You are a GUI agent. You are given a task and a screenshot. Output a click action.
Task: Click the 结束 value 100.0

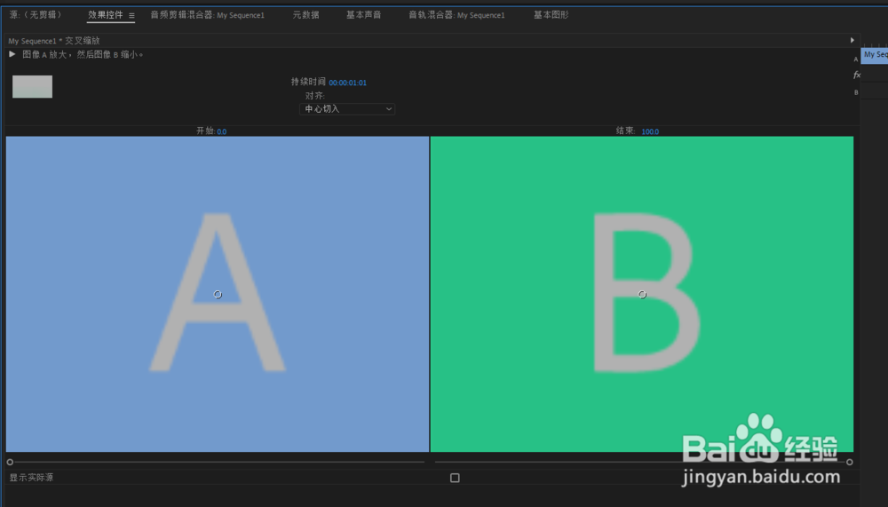coord(650,131)
